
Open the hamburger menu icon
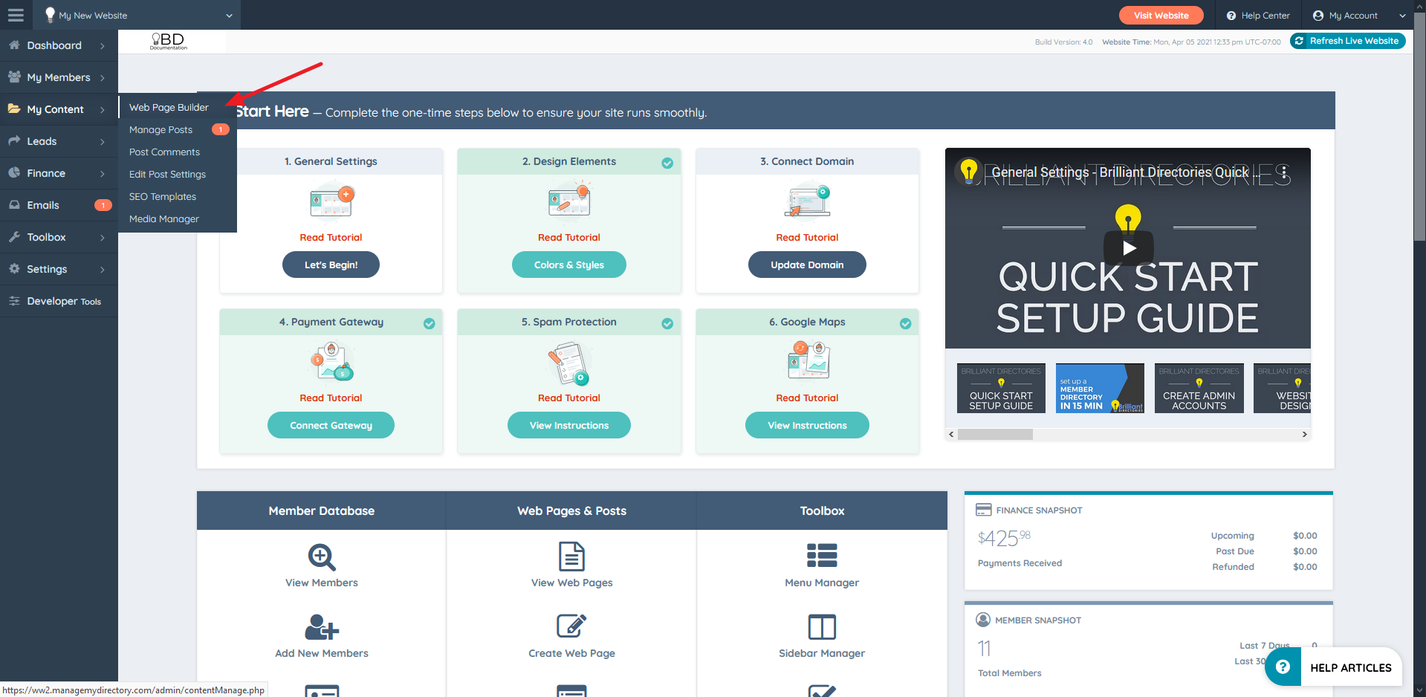coord(16,15)
